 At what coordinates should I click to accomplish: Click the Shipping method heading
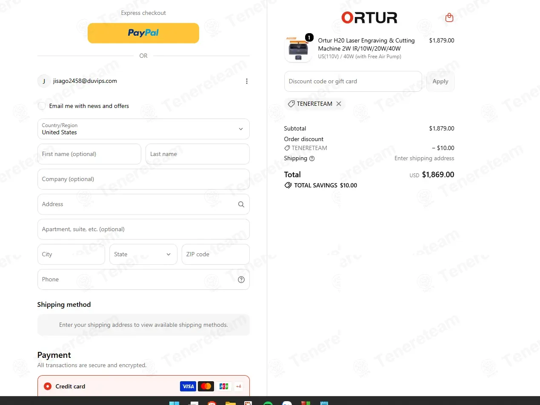pos(64,304)
